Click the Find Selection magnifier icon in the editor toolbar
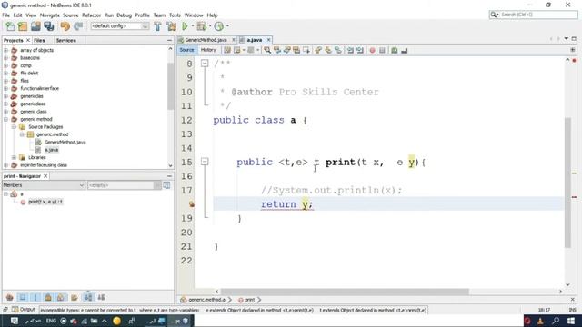 pyautogui.click(x=267, y=50)
